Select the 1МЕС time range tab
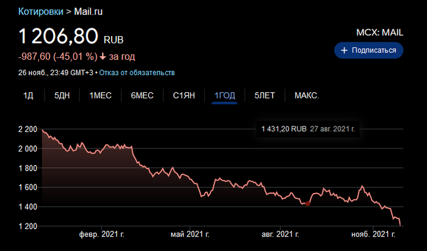The height and width of the screenshot is (251, 427). pyautogui.click(x=101, y=96)
